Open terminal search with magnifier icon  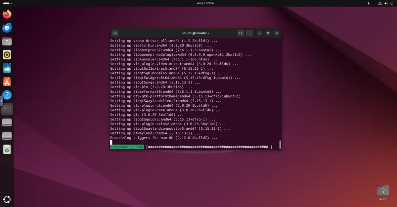coord(241,33)
